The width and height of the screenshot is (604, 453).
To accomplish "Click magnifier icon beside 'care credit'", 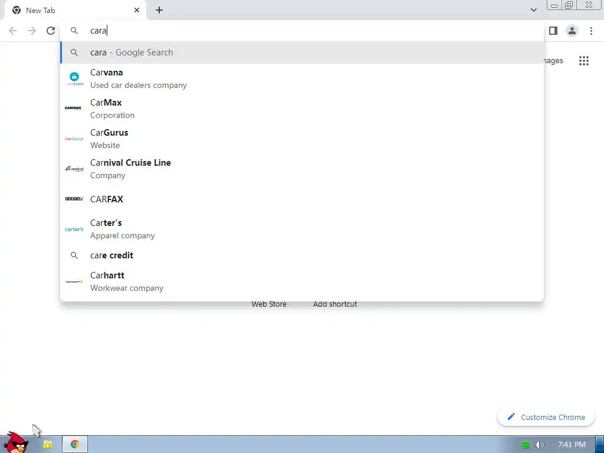I will [74, 255].
